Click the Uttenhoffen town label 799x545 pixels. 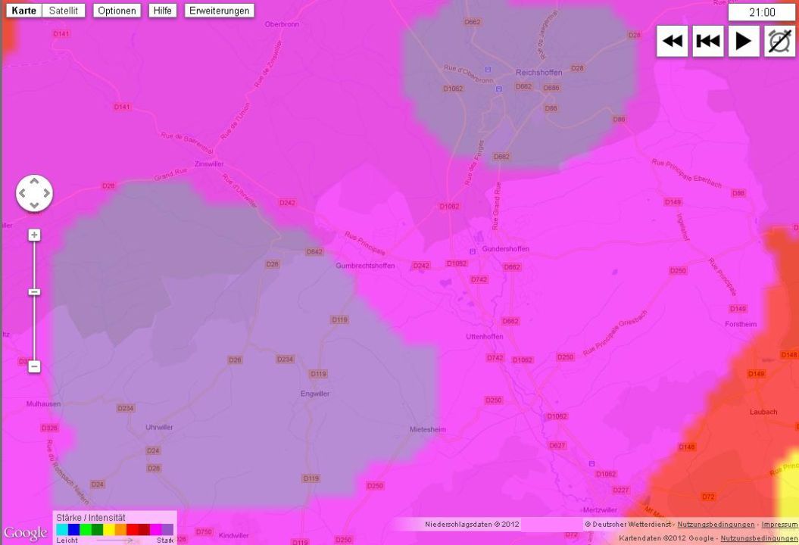coord(484,336)
